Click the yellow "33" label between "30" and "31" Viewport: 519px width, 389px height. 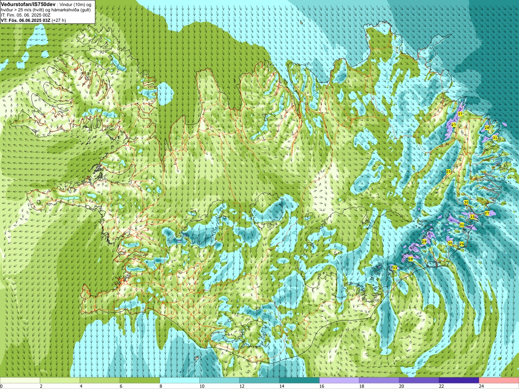coord(472,217)
